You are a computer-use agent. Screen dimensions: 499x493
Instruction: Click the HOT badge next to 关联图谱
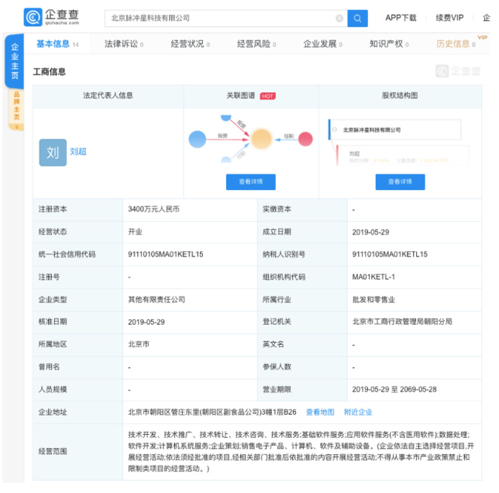[x=267, y=96]
